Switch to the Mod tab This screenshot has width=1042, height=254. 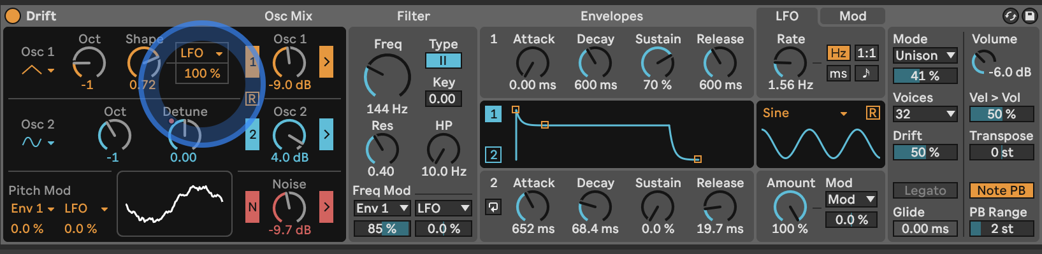point(852,16)
